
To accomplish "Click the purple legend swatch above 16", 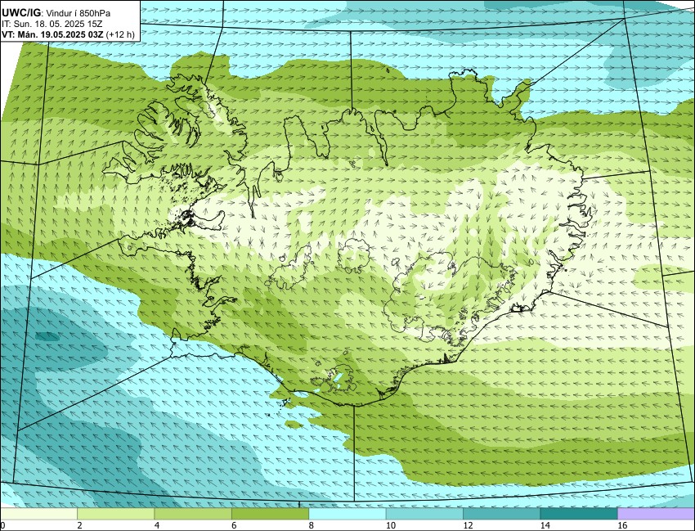I will tap(656, 514).
